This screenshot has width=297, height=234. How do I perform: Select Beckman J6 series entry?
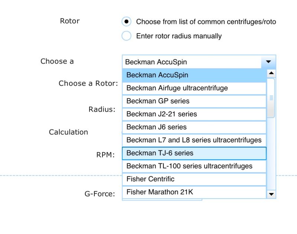pyautogui.click(x=194, y=127)
